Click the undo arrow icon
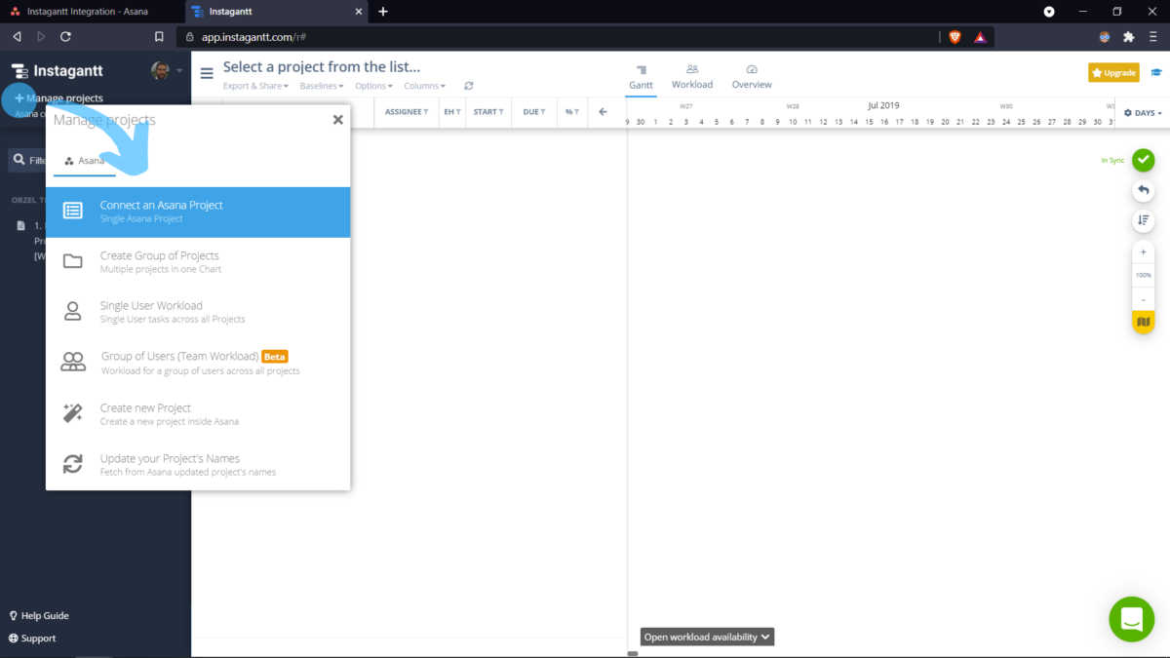 (1143, 190)
